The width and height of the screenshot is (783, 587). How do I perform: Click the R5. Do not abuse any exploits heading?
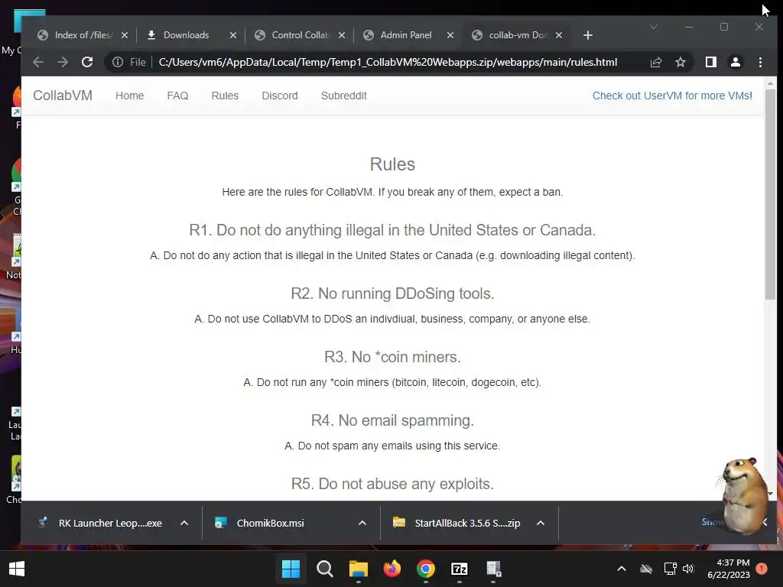(x=392, y=484)
